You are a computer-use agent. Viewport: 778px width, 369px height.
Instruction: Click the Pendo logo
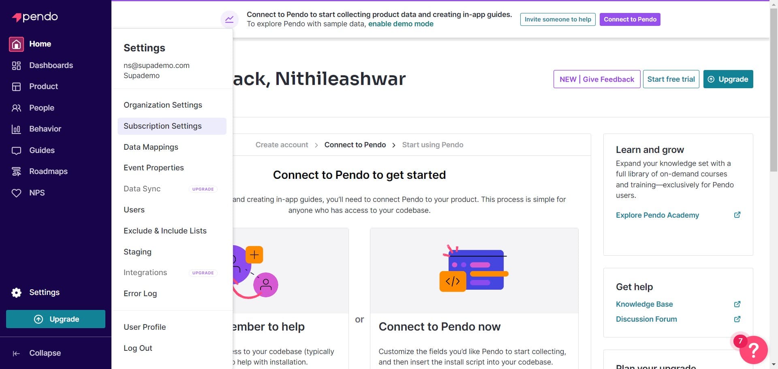(x=35, y=17)
